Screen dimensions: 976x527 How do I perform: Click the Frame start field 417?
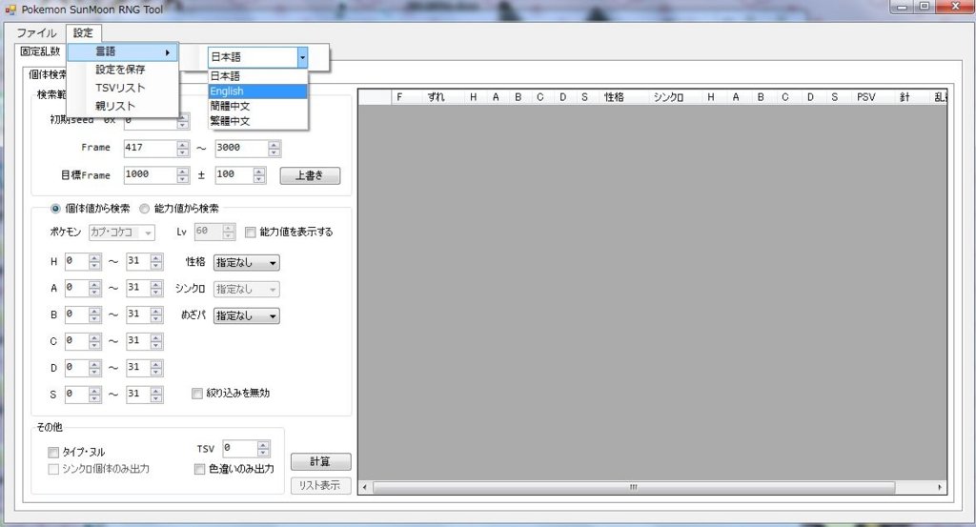pos(150,148)
